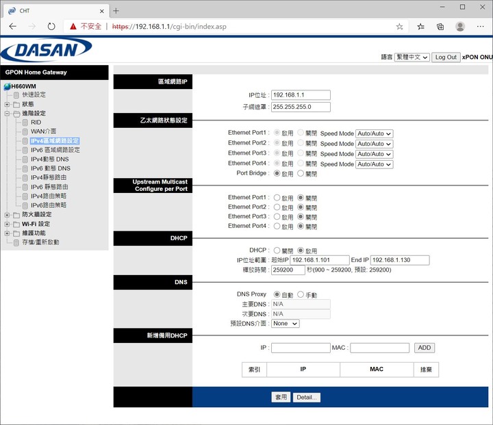Go back to the previous page

click(x=12, y=27)
